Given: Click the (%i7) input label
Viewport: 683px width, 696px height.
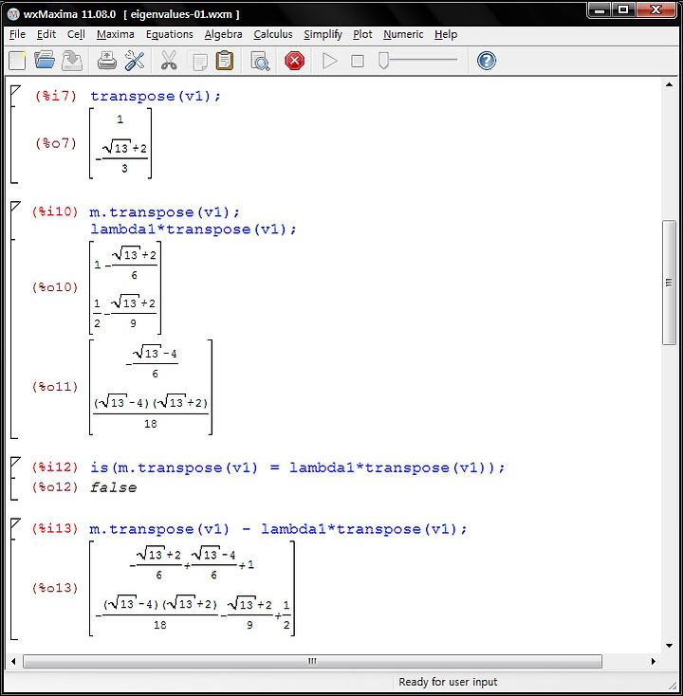Looking at the screenshot, I should click(56, 96).
